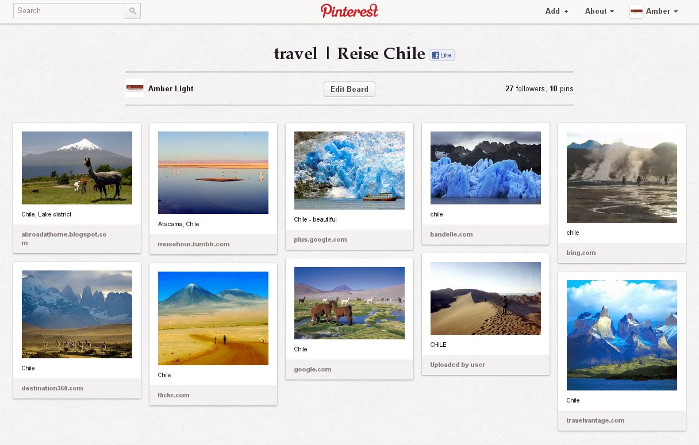Expand the About dropdown
The image size is (699, 445).
[600, 11]
